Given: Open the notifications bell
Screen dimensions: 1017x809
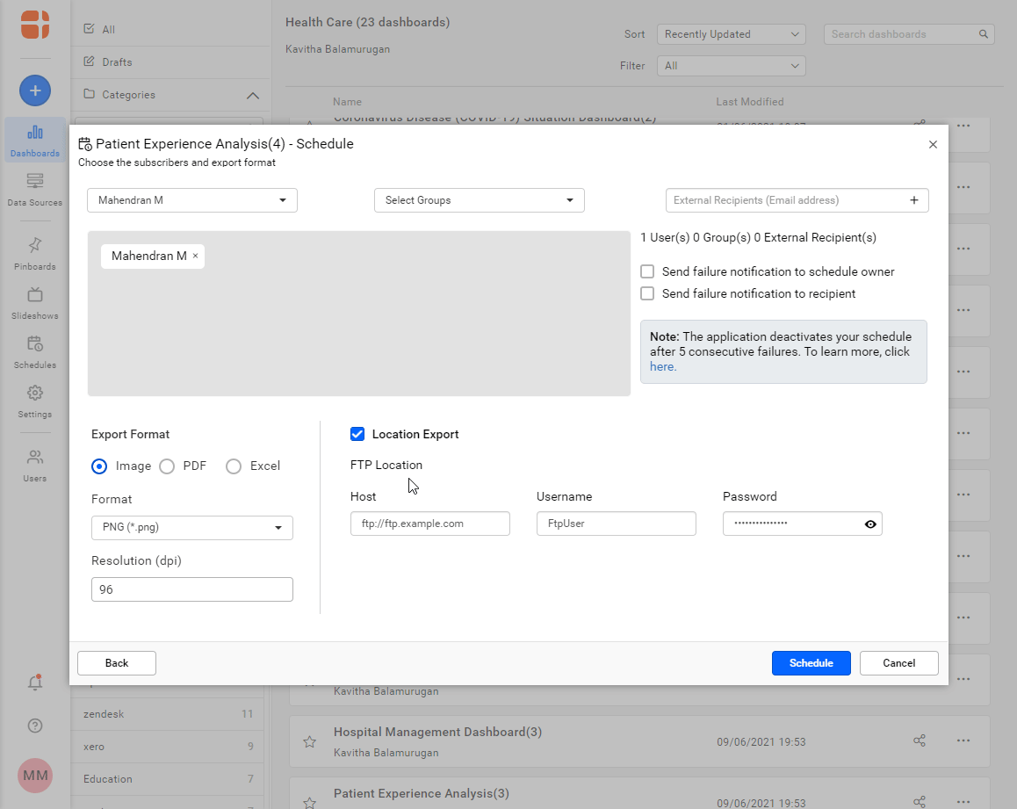Looking at the screenshot, I should coord(34,683).
